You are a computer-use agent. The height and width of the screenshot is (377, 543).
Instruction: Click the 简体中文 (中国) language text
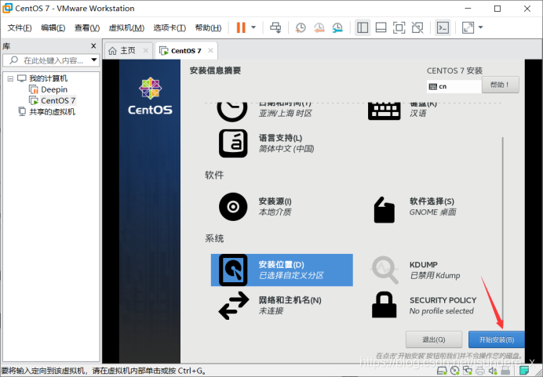(x=286, y=149)
